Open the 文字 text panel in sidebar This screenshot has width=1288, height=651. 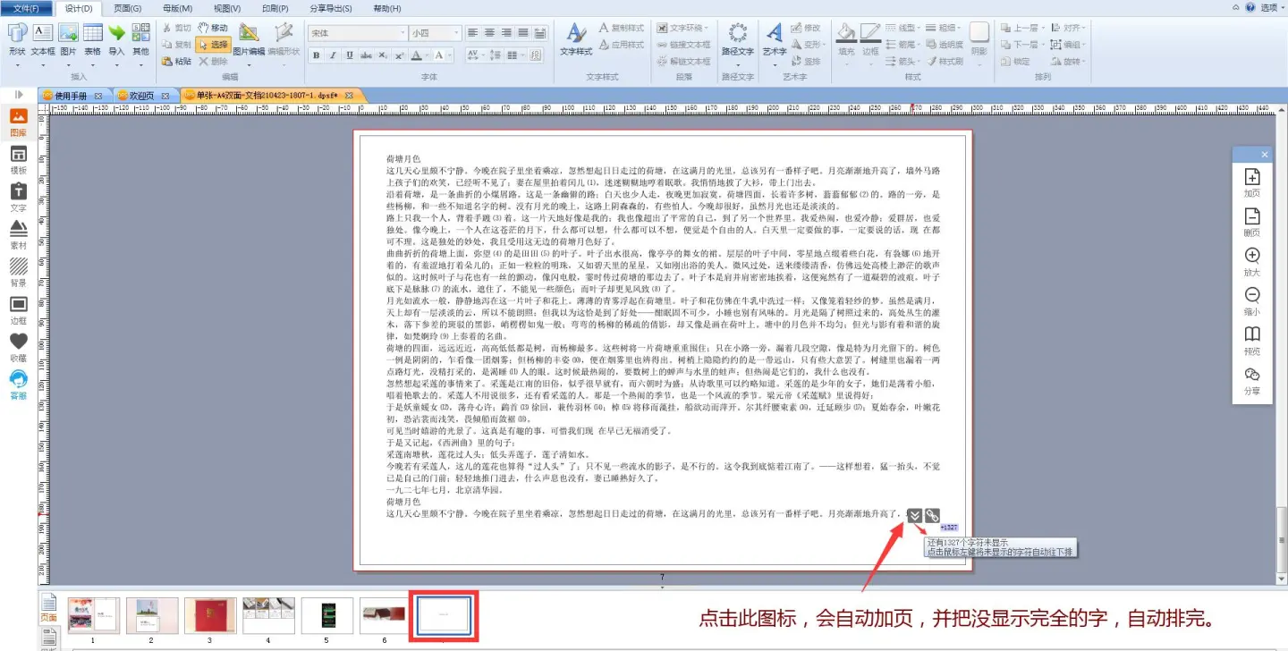point(18,198)
